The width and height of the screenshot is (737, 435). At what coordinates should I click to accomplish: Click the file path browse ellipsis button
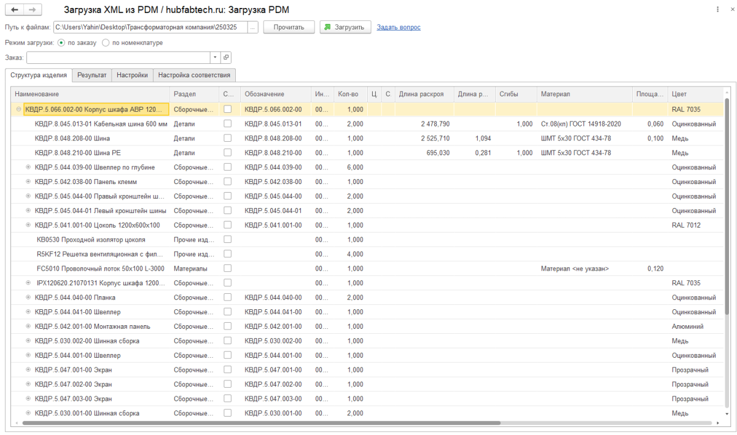click(252, 27)
